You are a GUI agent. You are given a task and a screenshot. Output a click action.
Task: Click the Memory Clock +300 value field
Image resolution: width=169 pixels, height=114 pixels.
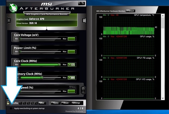coord(71,78)
